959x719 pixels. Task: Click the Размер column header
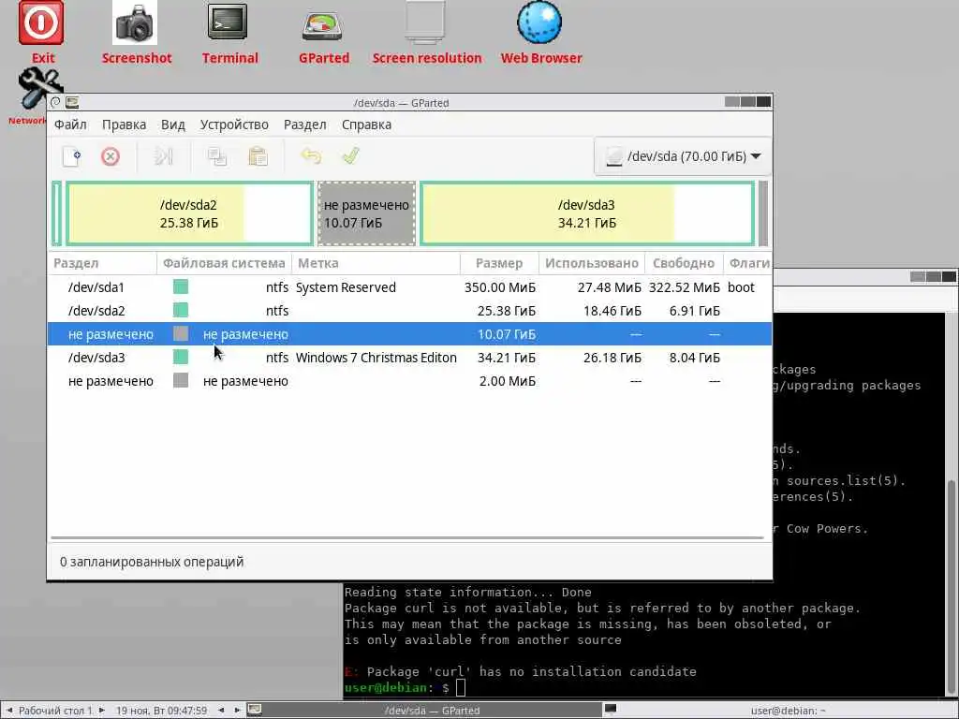coord(499,263)
